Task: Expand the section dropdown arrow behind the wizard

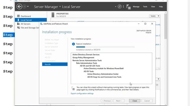Action: point(158,79)
